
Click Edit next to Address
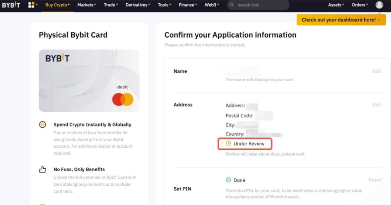(377, 105)
